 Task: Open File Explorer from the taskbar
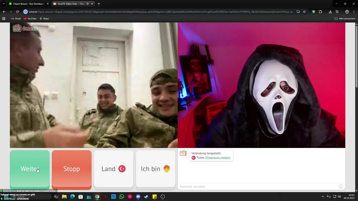[x=64, y=197]
